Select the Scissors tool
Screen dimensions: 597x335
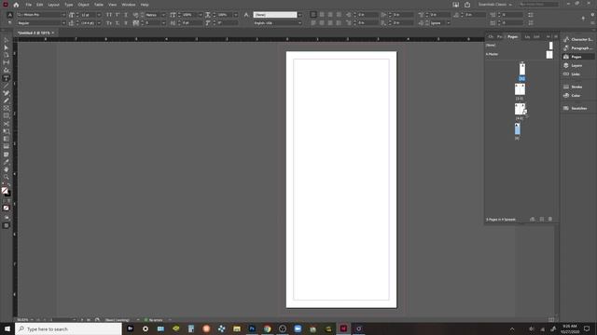(7, 124)
